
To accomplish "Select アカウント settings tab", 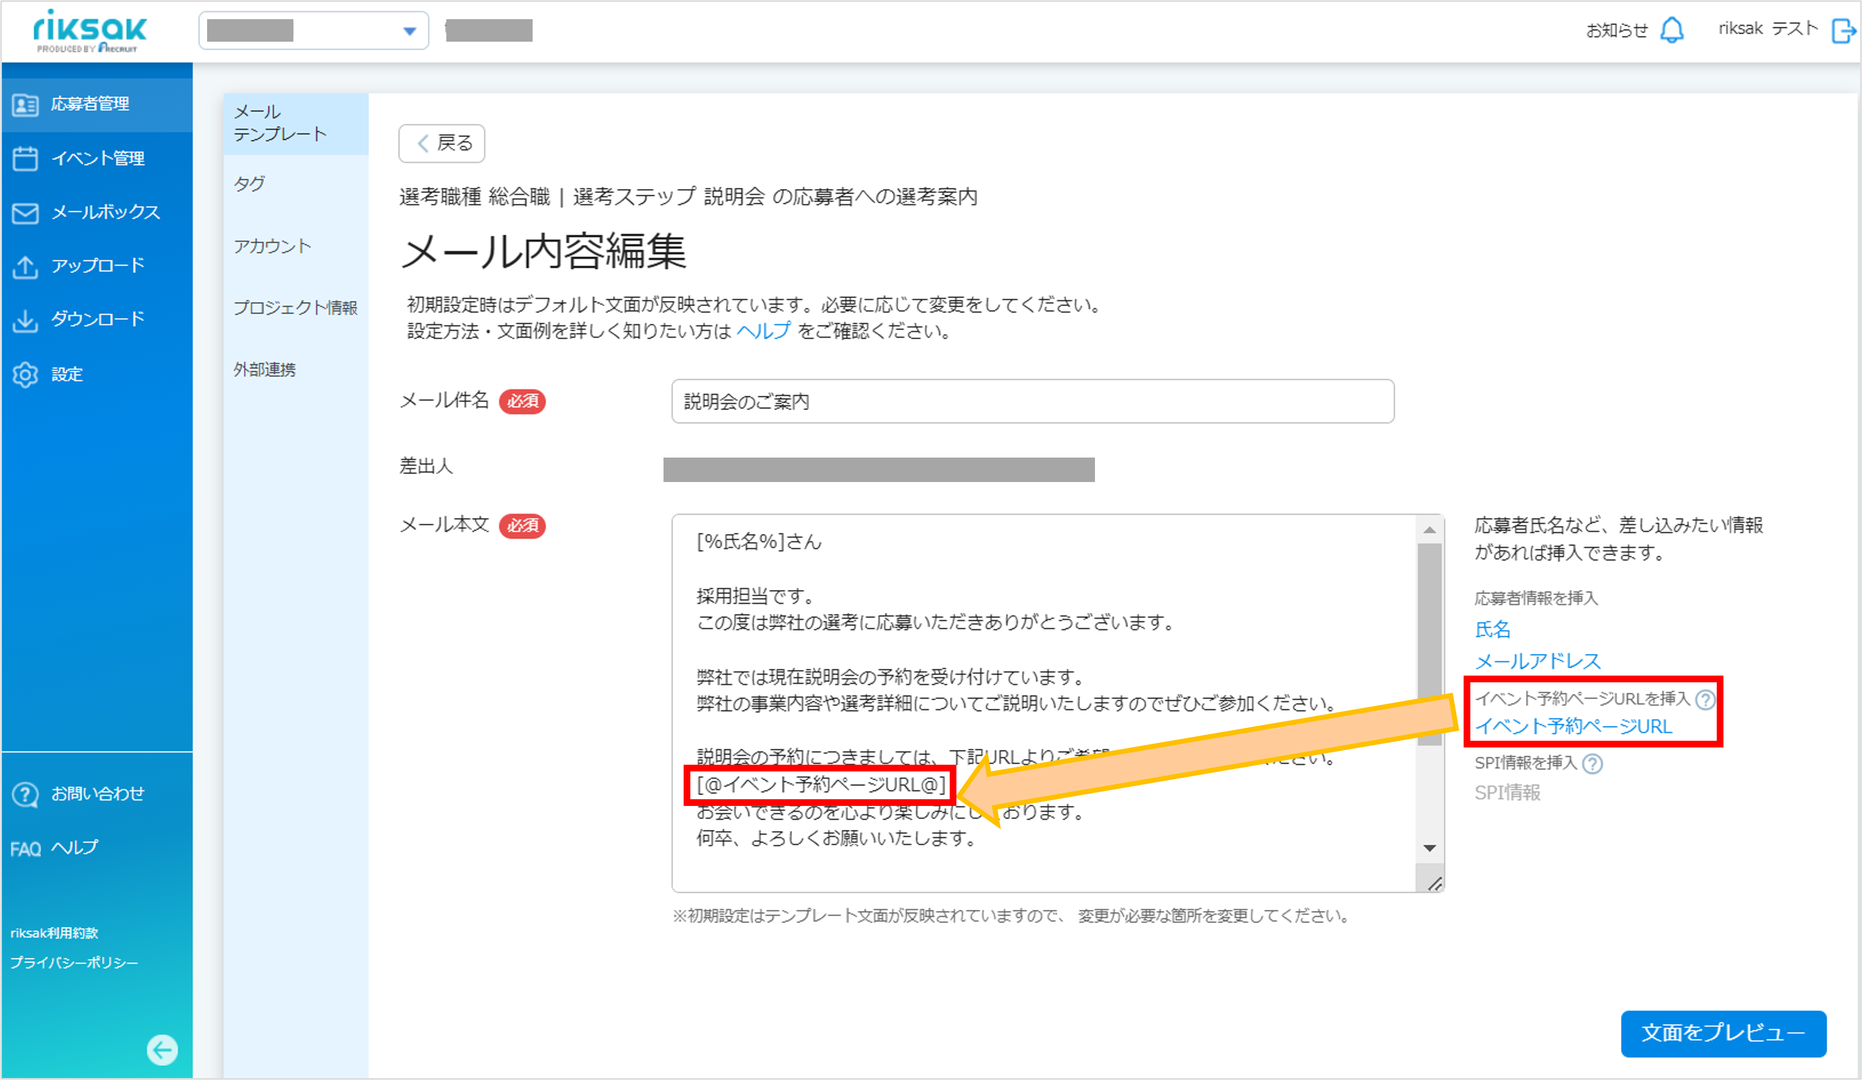I will 296,246.
